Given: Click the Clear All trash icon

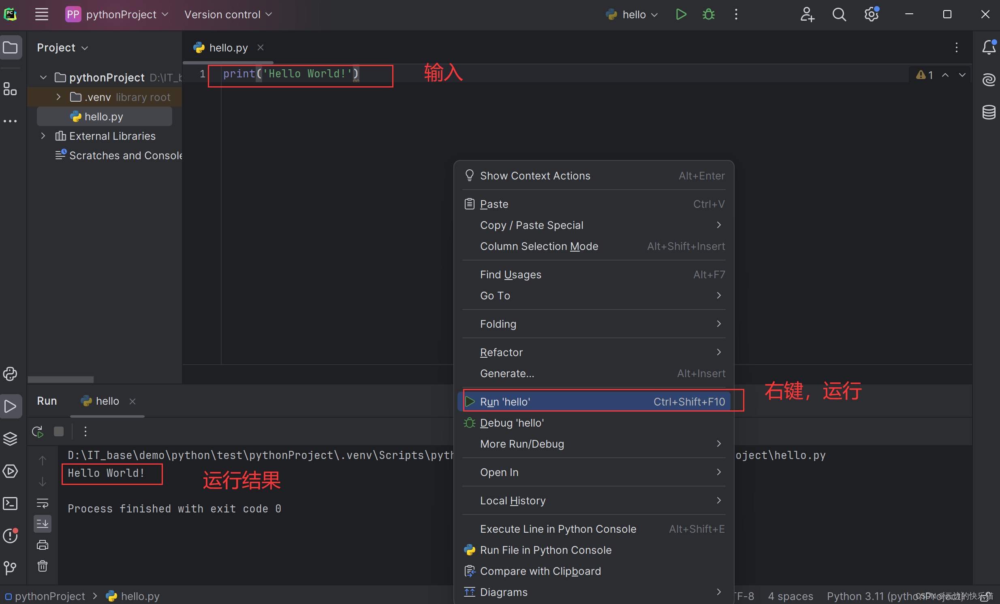Looking at the screenshot, I should 43,566.
